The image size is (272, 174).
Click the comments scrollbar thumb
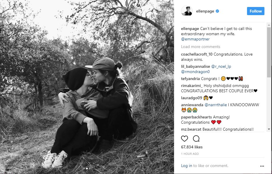coord(269,52)
